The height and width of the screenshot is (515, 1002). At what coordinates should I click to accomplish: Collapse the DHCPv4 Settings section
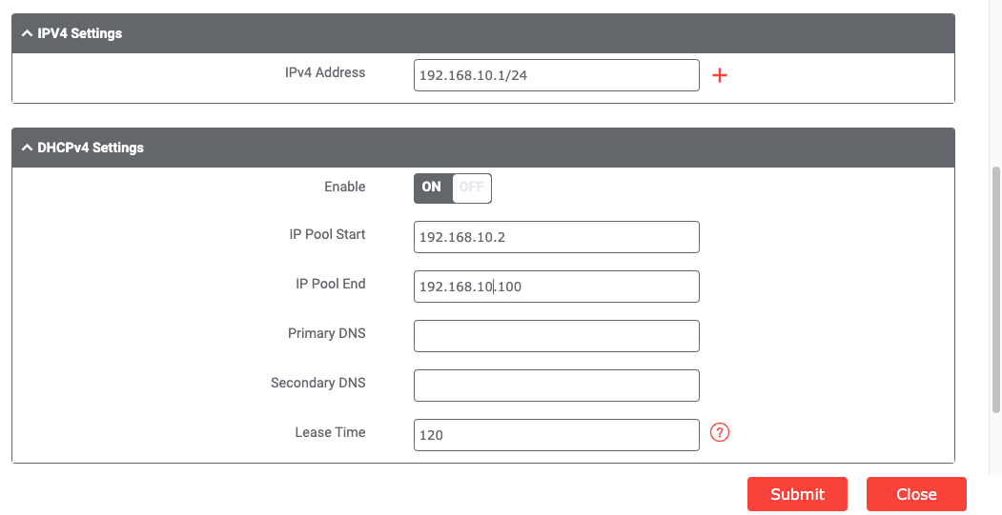27,148
